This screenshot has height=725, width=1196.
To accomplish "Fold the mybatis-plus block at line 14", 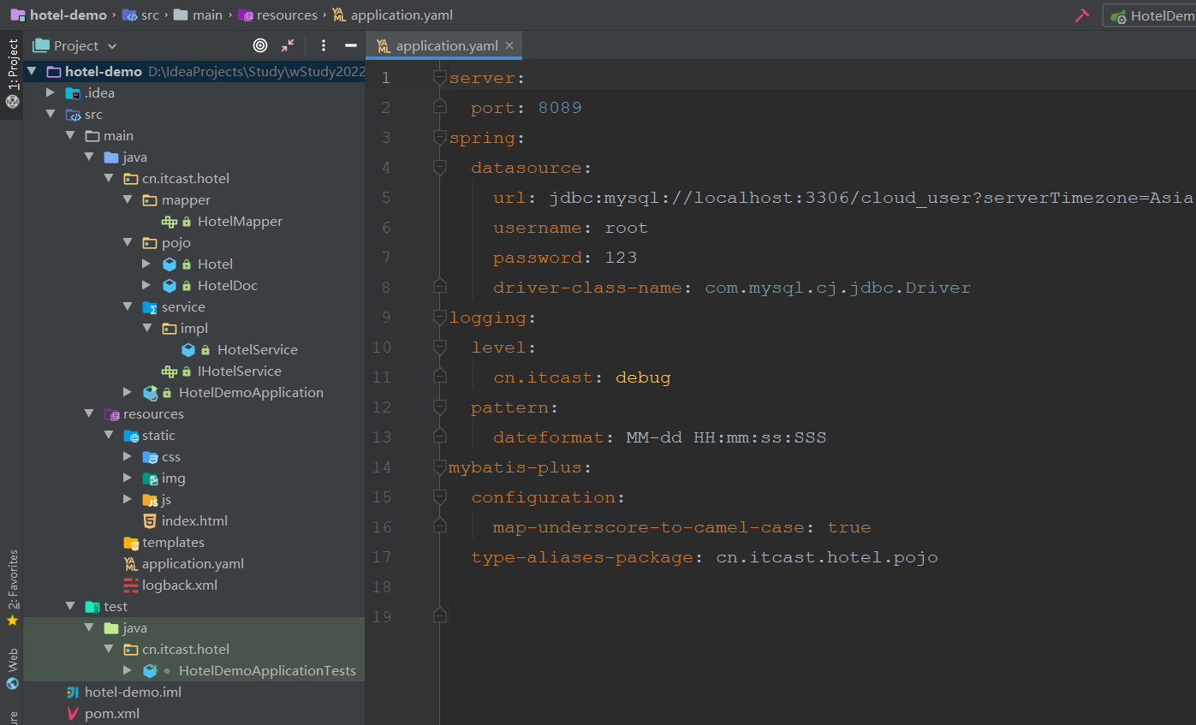I will 440,467.
